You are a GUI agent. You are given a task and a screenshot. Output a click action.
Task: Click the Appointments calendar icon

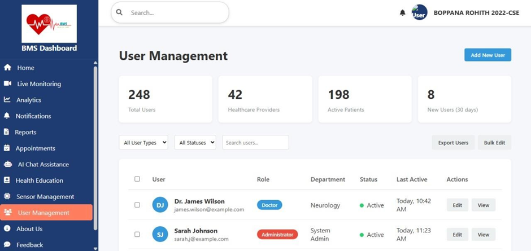tap(7, 148)
